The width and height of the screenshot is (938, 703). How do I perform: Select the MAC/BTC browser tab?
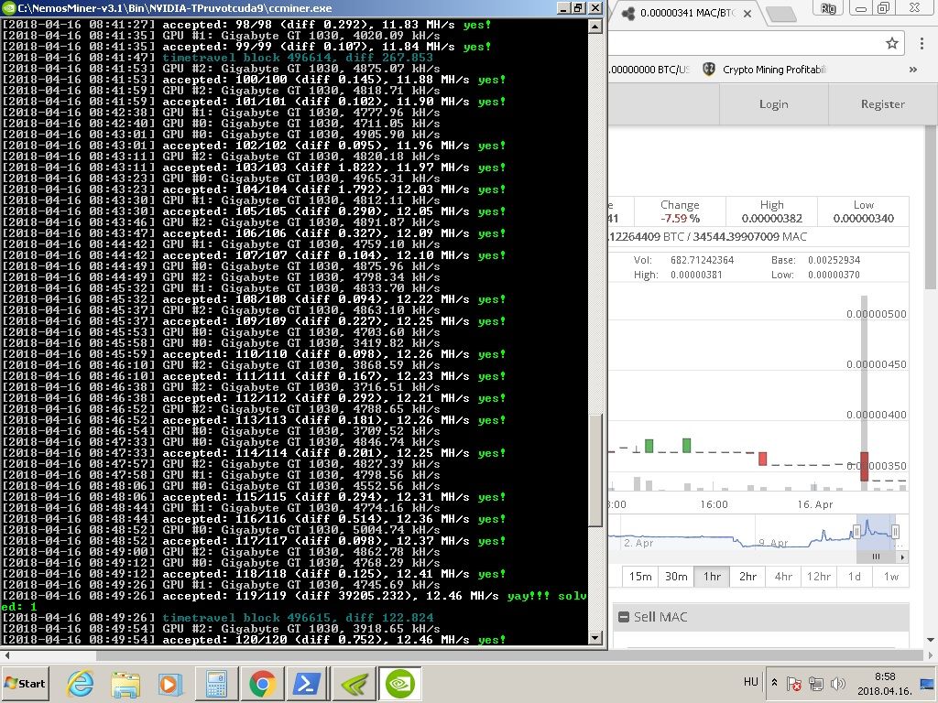[x=685, y=13]
